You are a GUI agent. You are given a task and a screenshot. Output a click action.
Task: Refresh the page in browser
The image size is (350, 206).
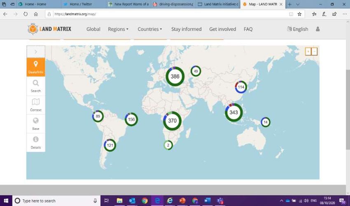point(26,14)
